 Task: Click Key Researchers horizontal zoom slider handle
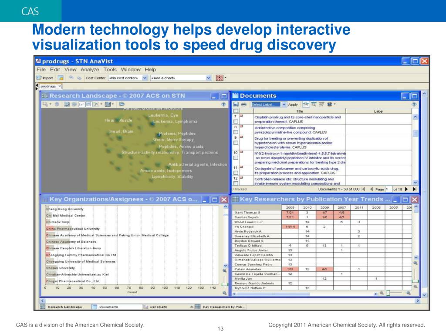tap(388, 293)
